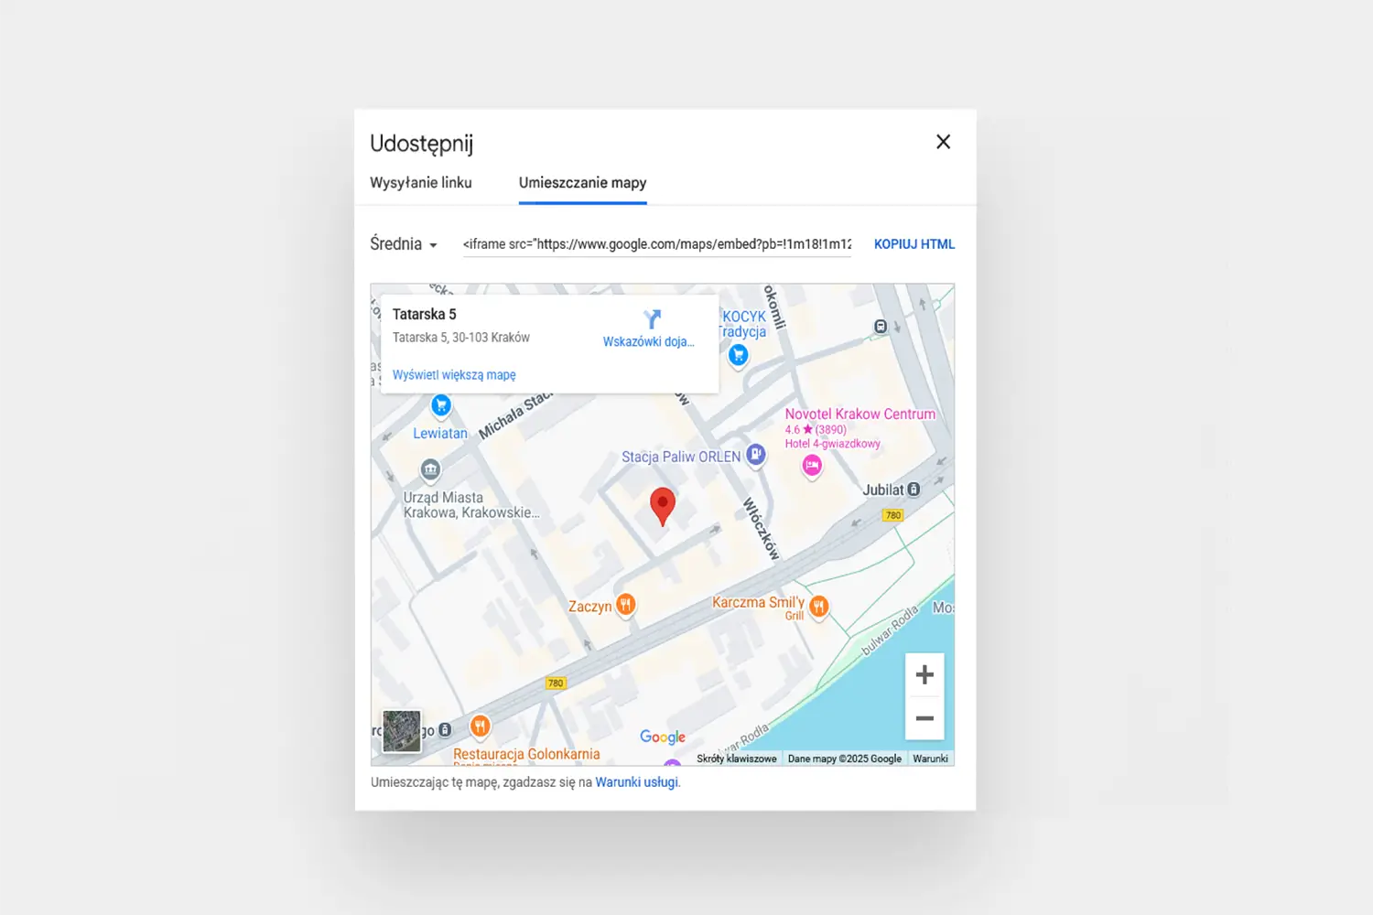Click the Zaczyn restaurant icon
The width and height of the screenshot is (1373, 915).
[x=626, y=604]
